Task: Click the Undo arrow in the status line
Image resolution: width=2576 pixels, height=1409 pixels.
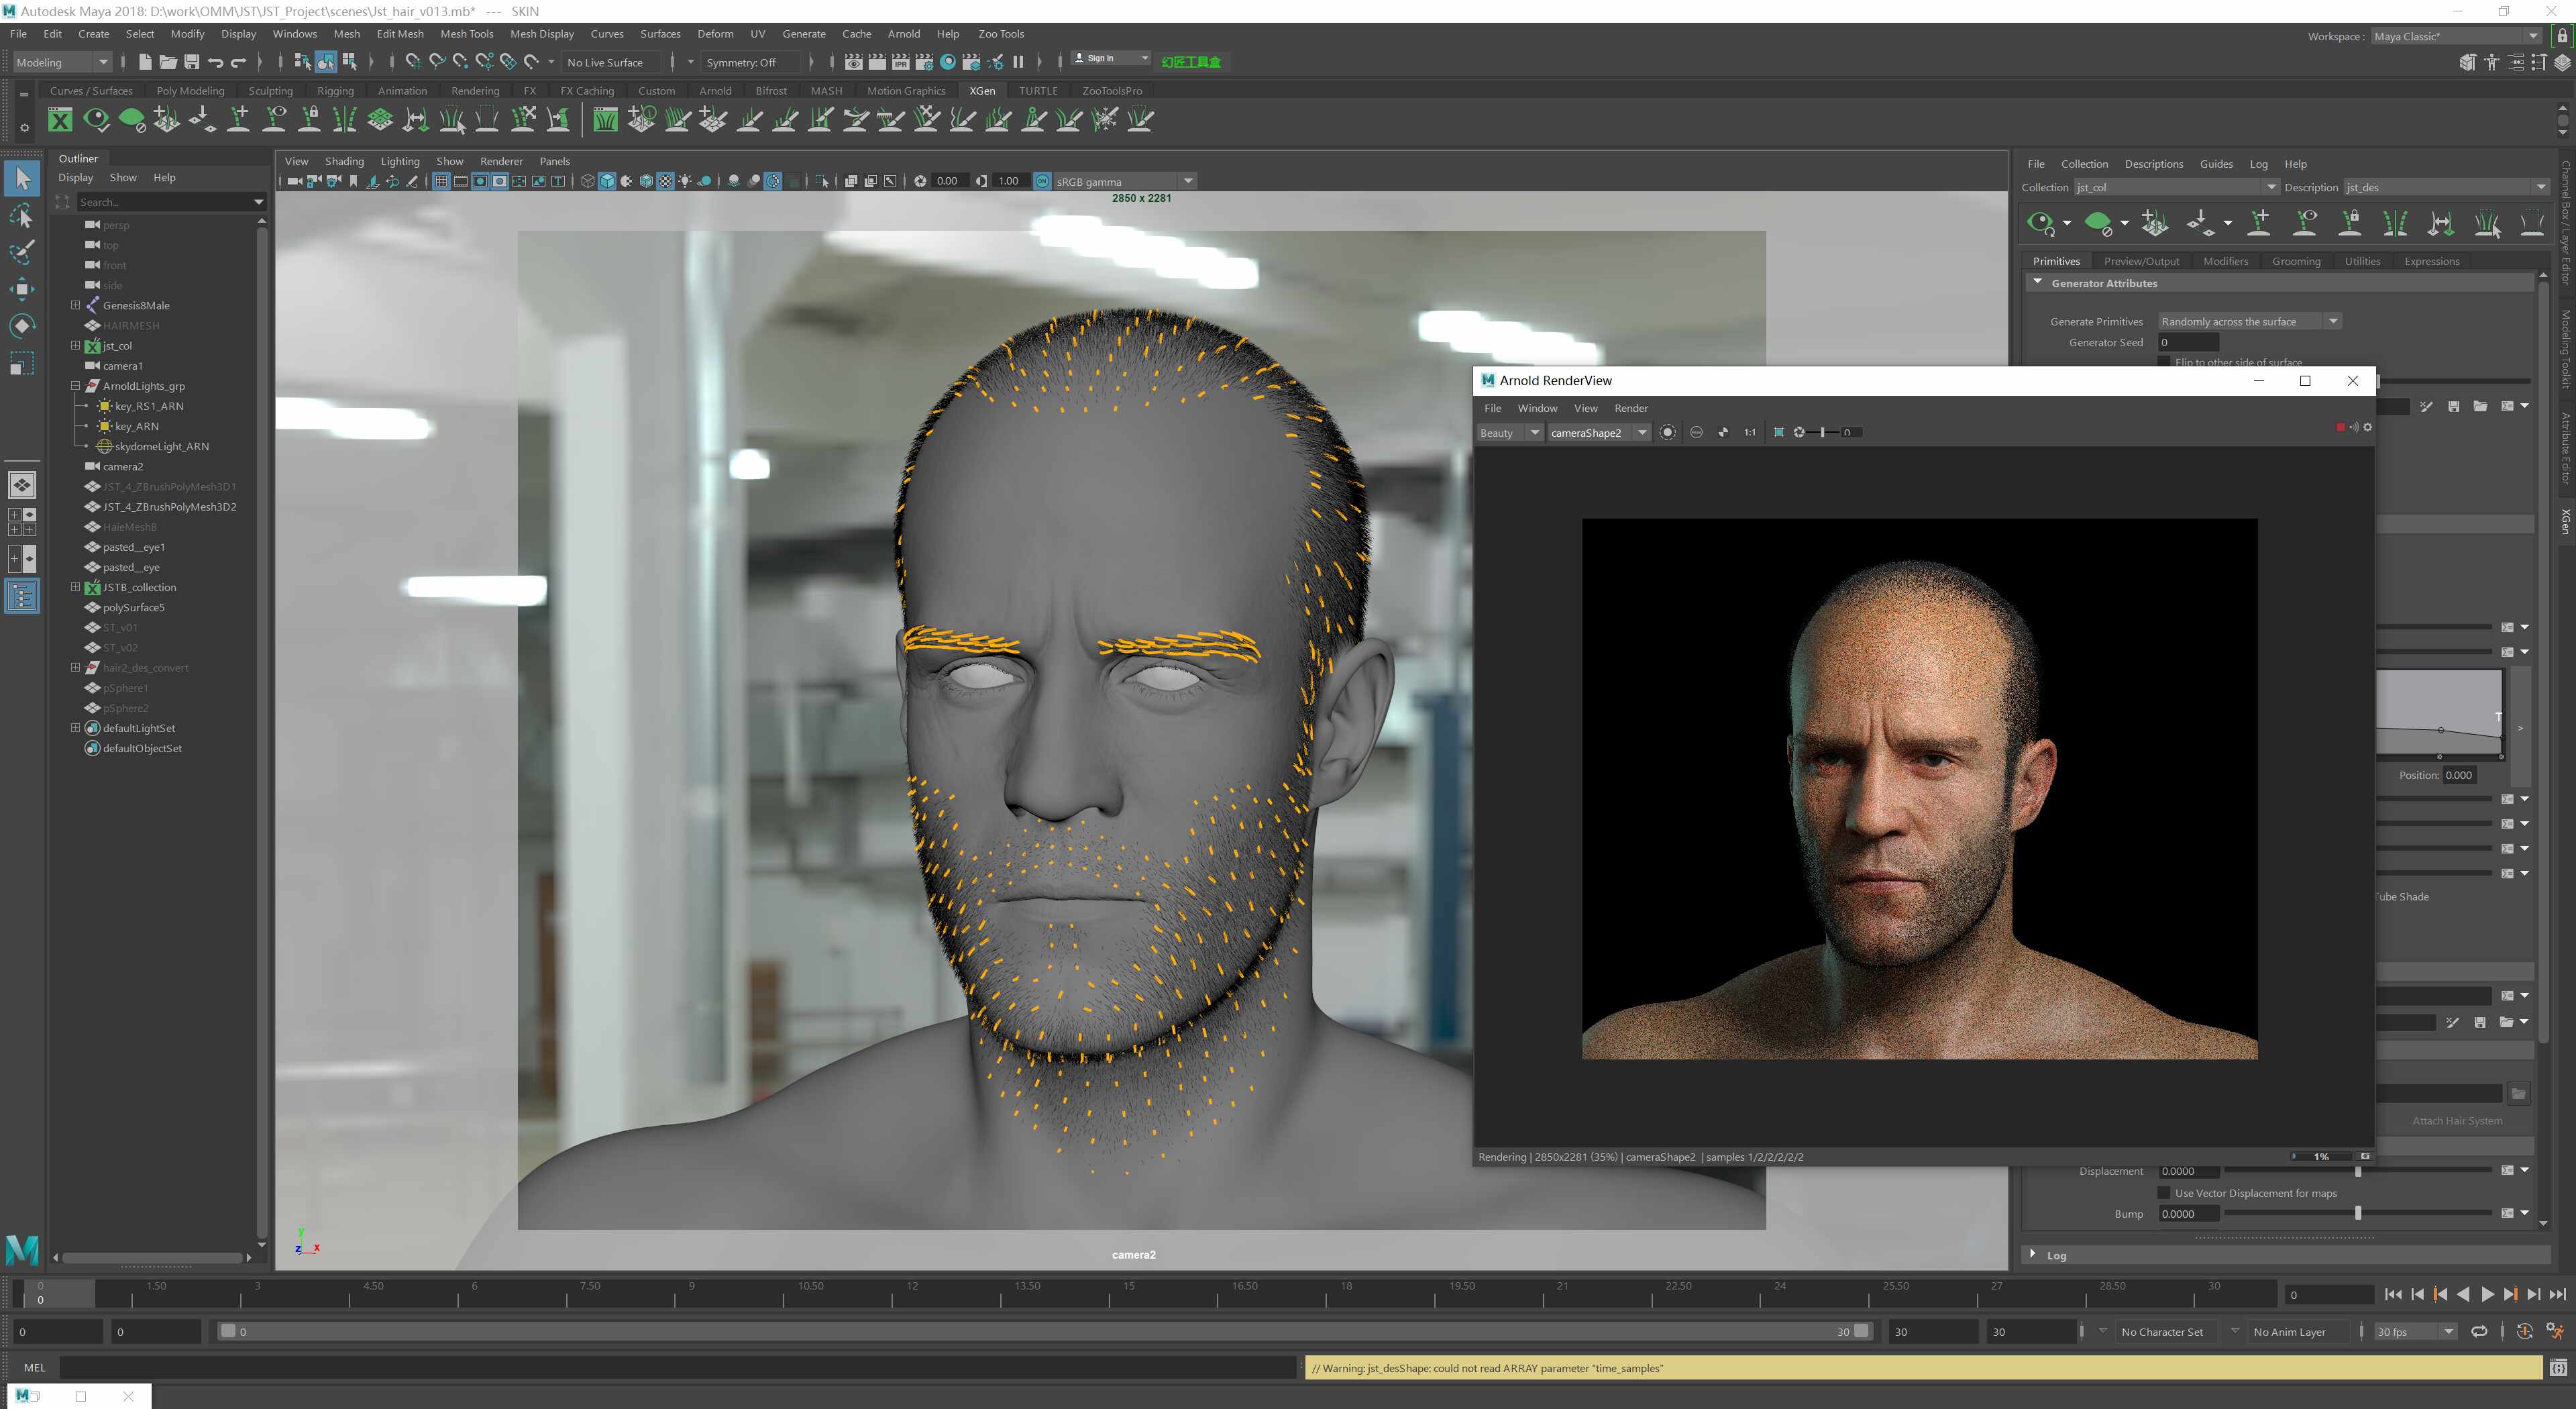Action: point(215,62)
